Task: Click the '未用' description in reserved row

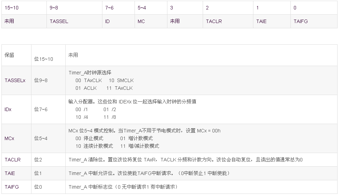Action: 73,55
